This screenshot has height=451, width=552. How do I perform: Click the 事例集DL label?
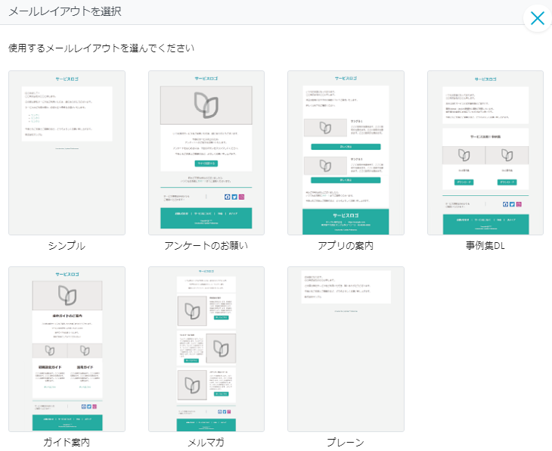pyautogui.click(x=485, y=246)
